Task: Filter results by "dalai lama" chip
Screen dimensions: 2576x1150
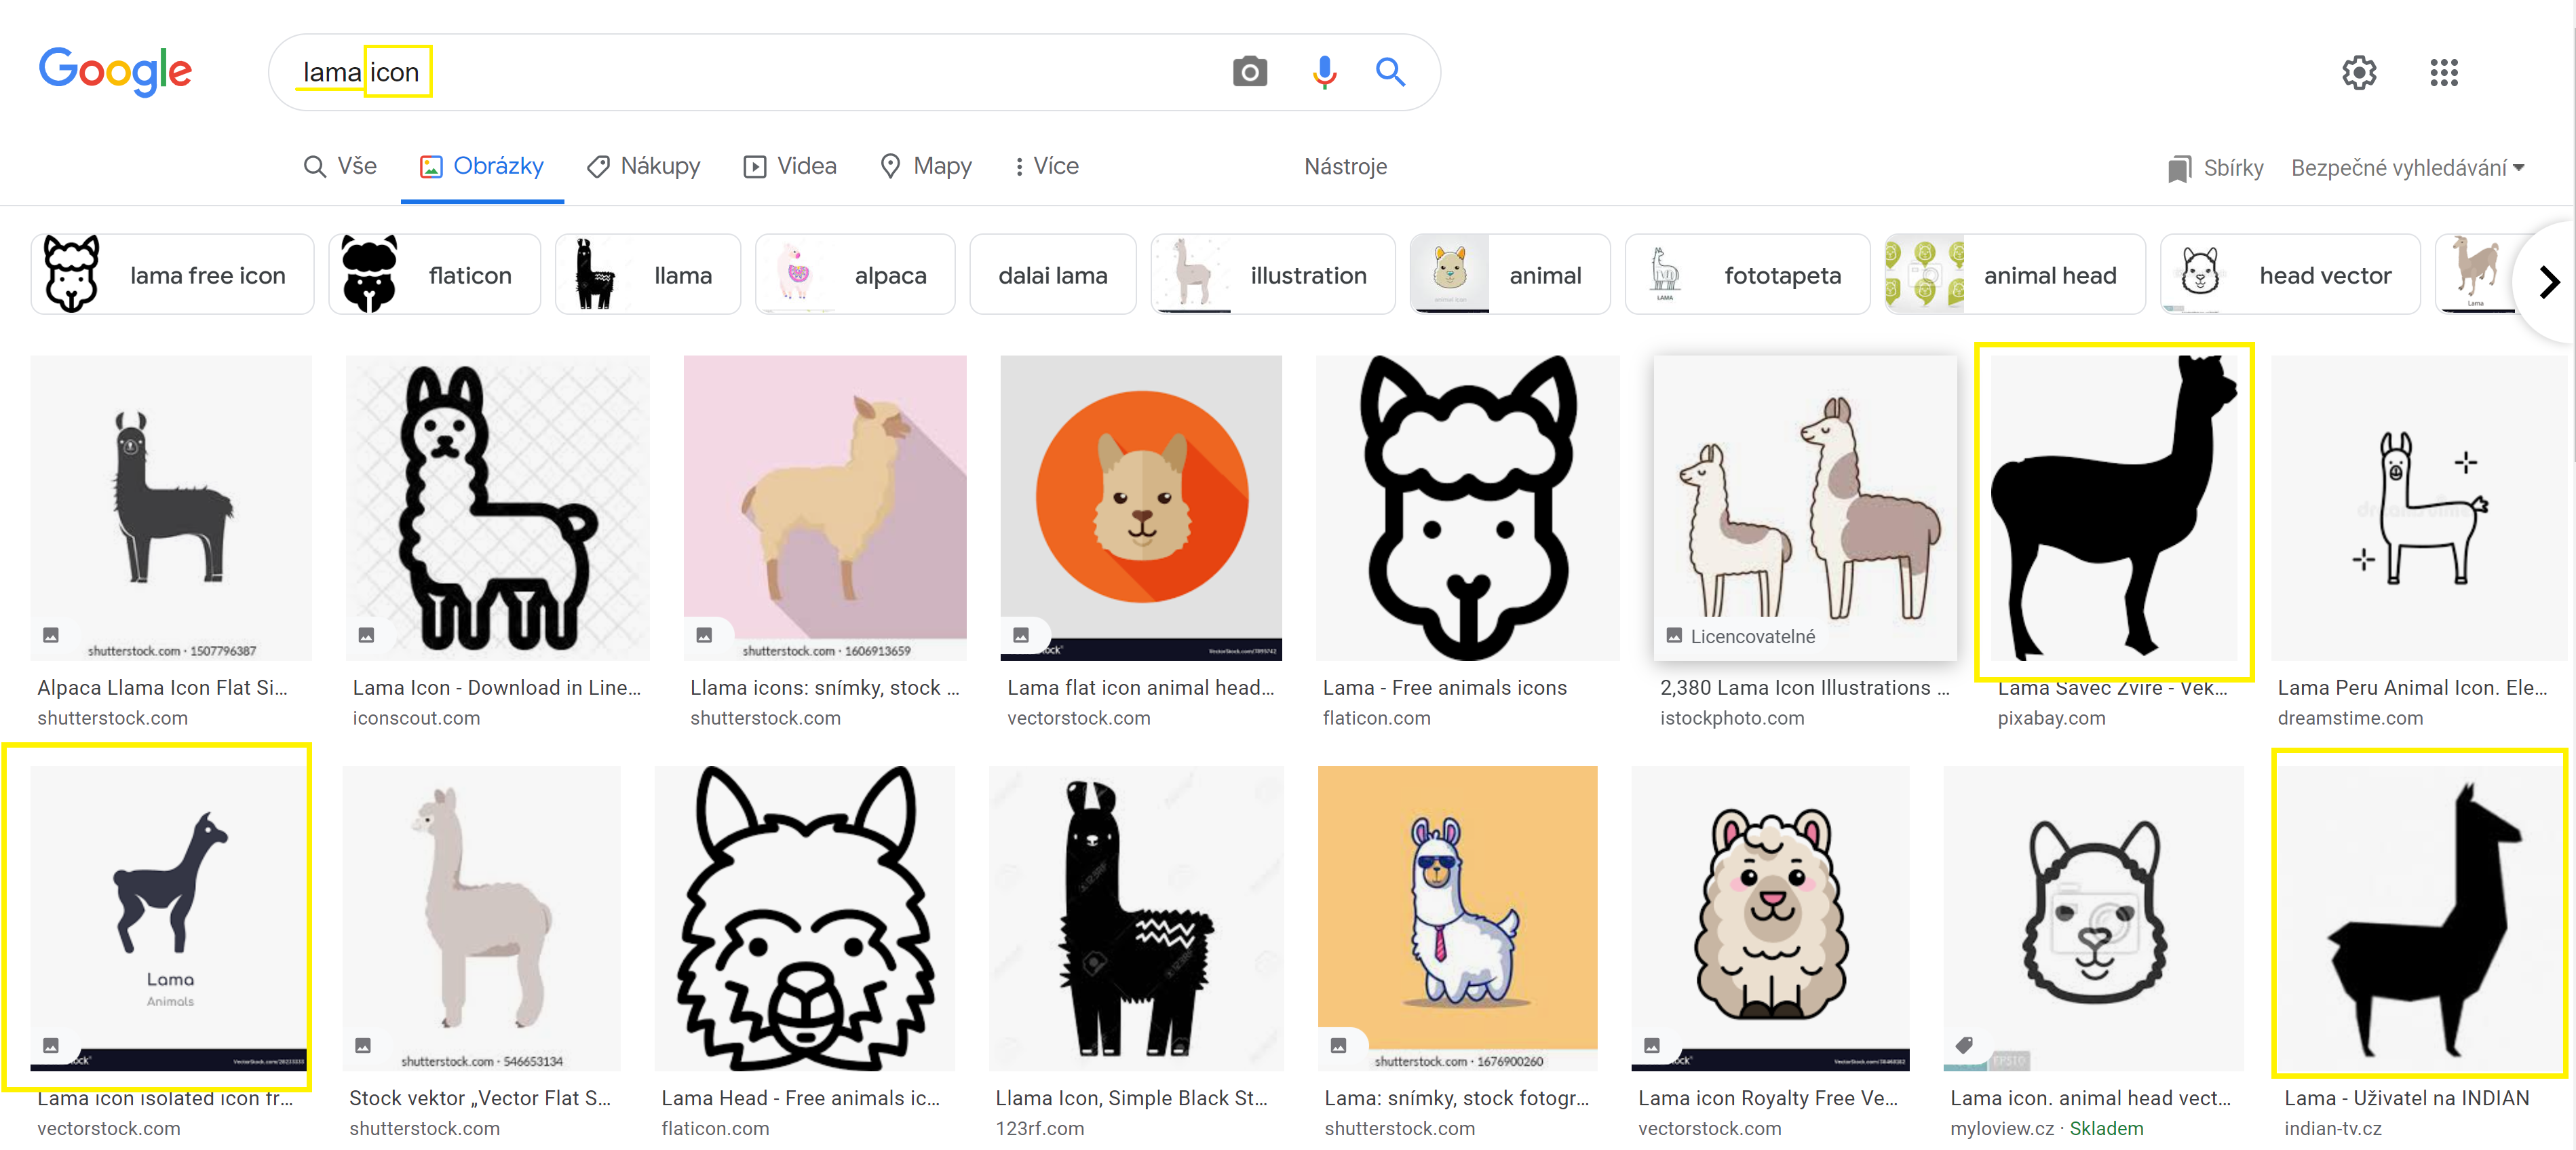Action: tap(1052, 275)
